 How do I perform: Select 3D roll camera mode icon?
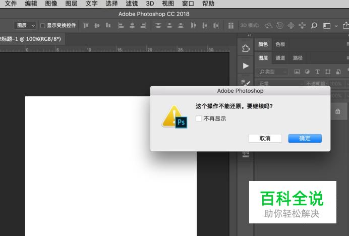click(280, 26)
